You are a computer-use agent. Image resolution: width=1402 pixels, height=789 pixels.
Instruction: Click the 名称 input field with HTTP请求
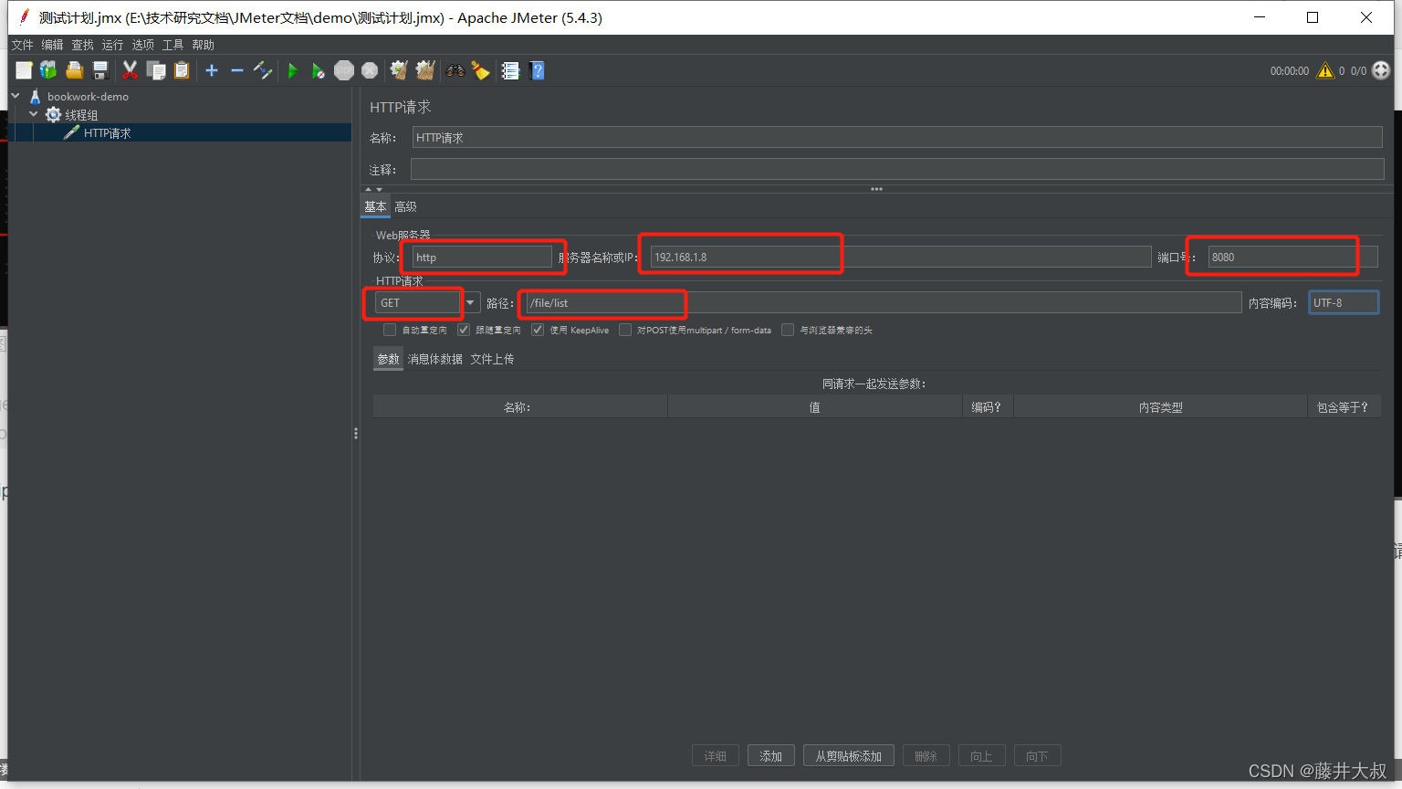(x=897, y=138)
